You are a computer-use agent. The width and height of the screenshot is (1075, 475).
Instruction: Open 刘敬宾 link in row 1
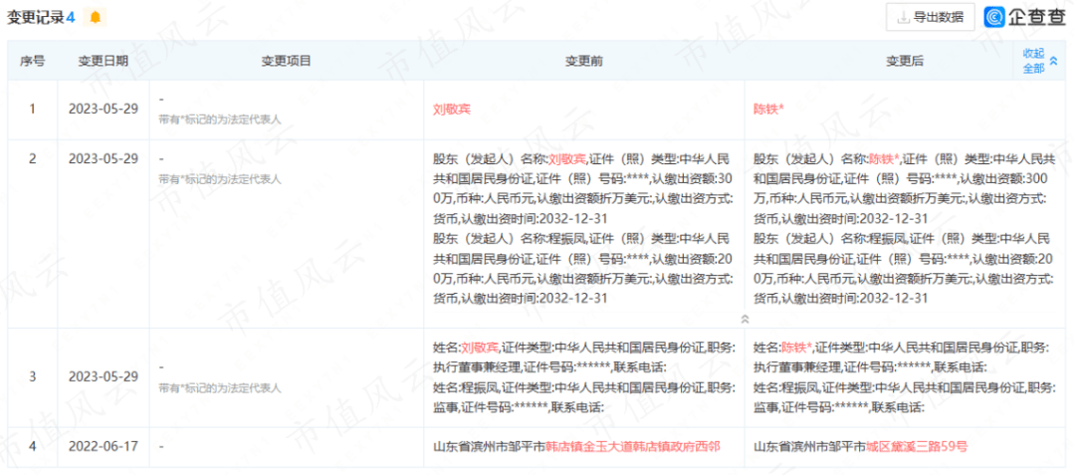452,109
